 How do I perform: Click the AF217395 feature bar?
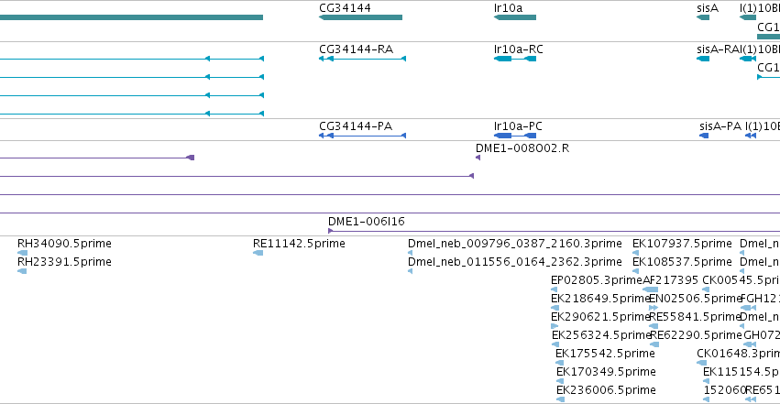650,289
